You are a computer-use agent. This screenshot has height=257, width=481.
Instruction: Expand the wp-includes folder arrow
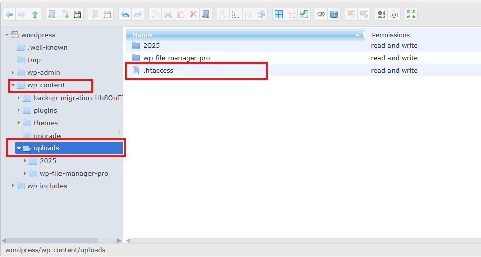click(13, 186)
